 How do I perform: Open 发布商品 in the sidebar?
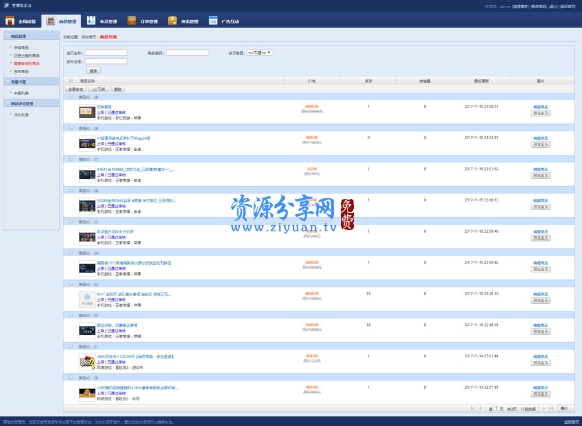pos(21,71)
